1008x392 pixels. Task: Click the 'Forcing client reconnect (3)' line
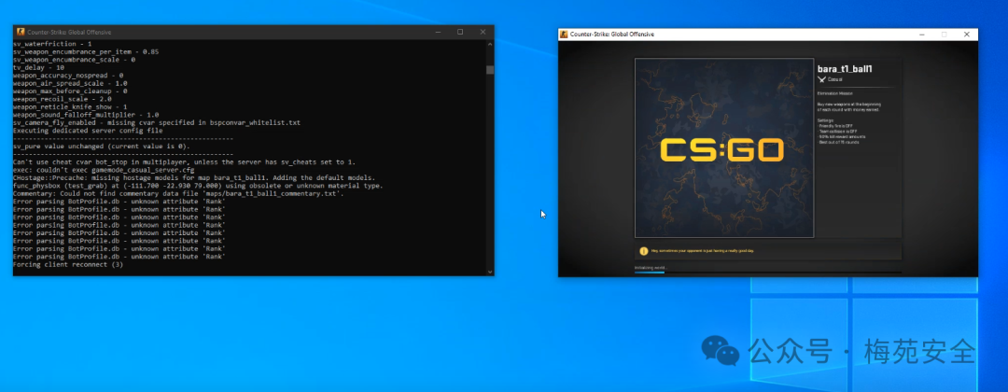68,264
